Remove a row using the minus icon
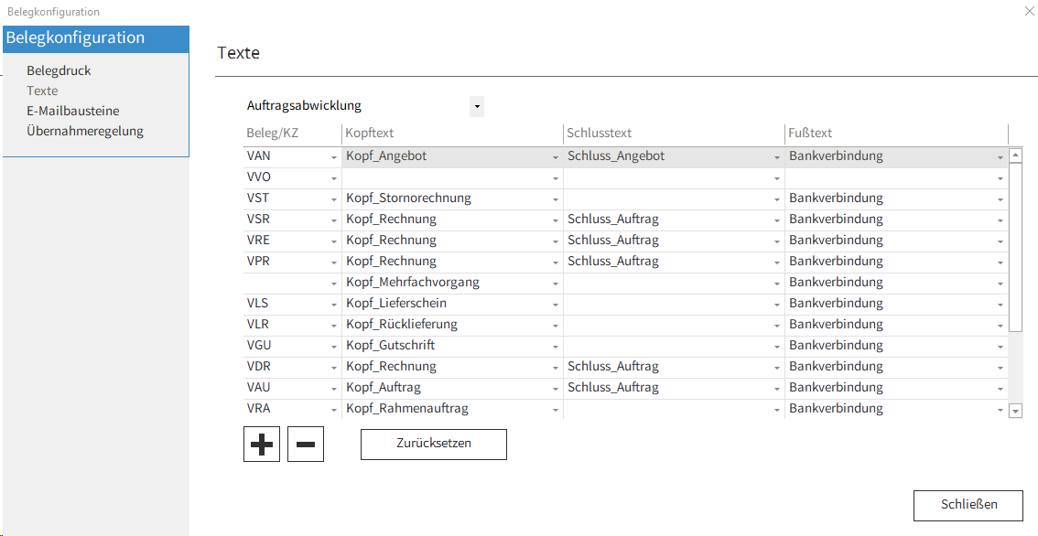Viewport: 1038px width, 536px height. 305,444
